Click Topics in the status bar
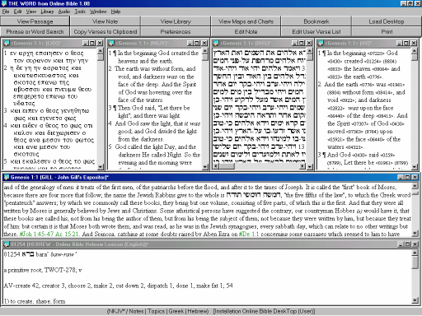The image size is (422, 316). (157, 311)
